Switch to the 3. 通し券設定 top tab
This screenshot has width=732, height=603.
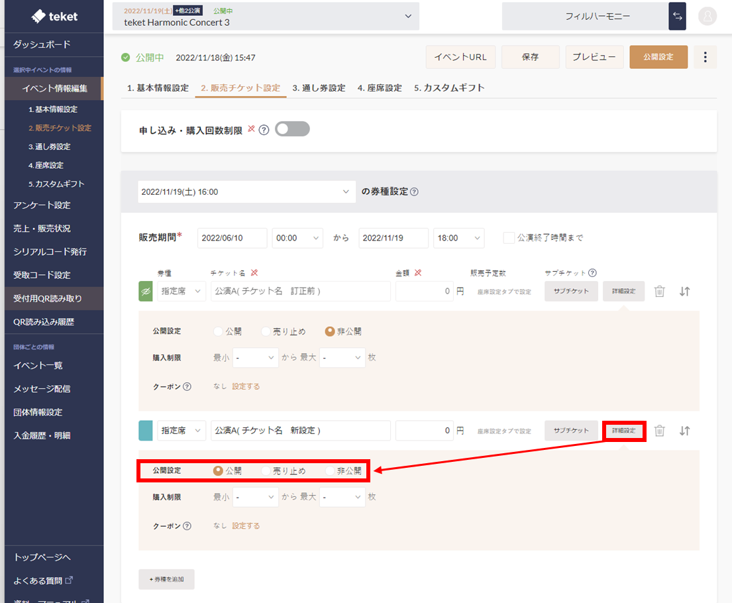point(319,88)
